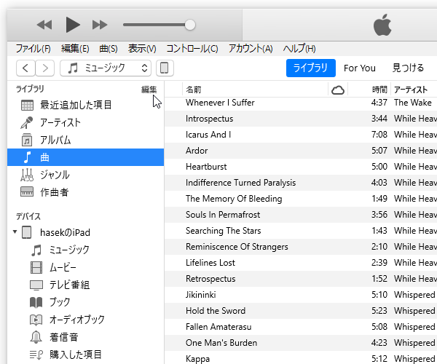Select 最近追加した項目 in the sidebar
437x364 pixels.
tap(85, 105)
